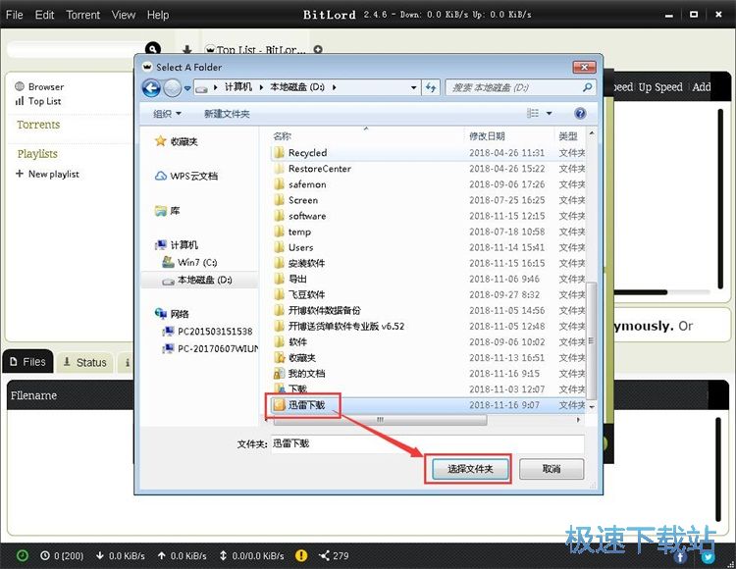Sort by 名称 column header

click(282, 136)
